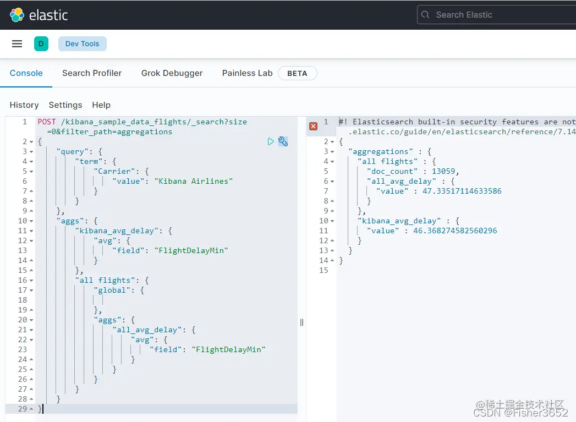The image size is (576, 422).
Task: Switch to the Search Profiler tab
Action: click(92, 73)
